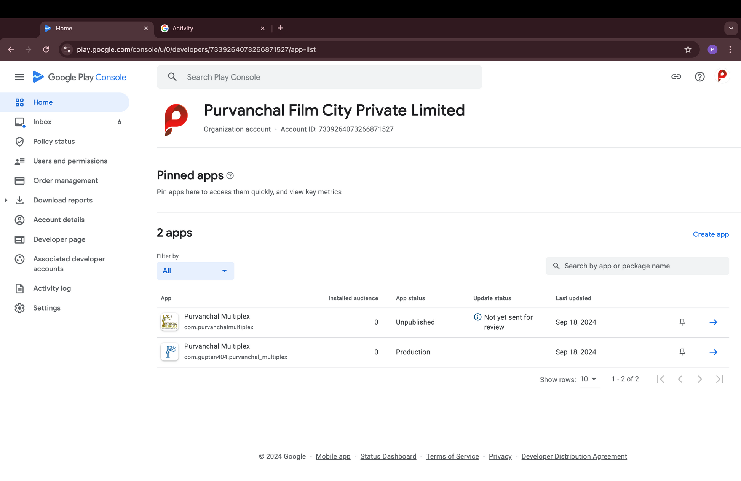This screenshot has height=481, width=741.
Task: Pin the unpublished Purvanchal Multiplex app
Action: click(682, 322)
